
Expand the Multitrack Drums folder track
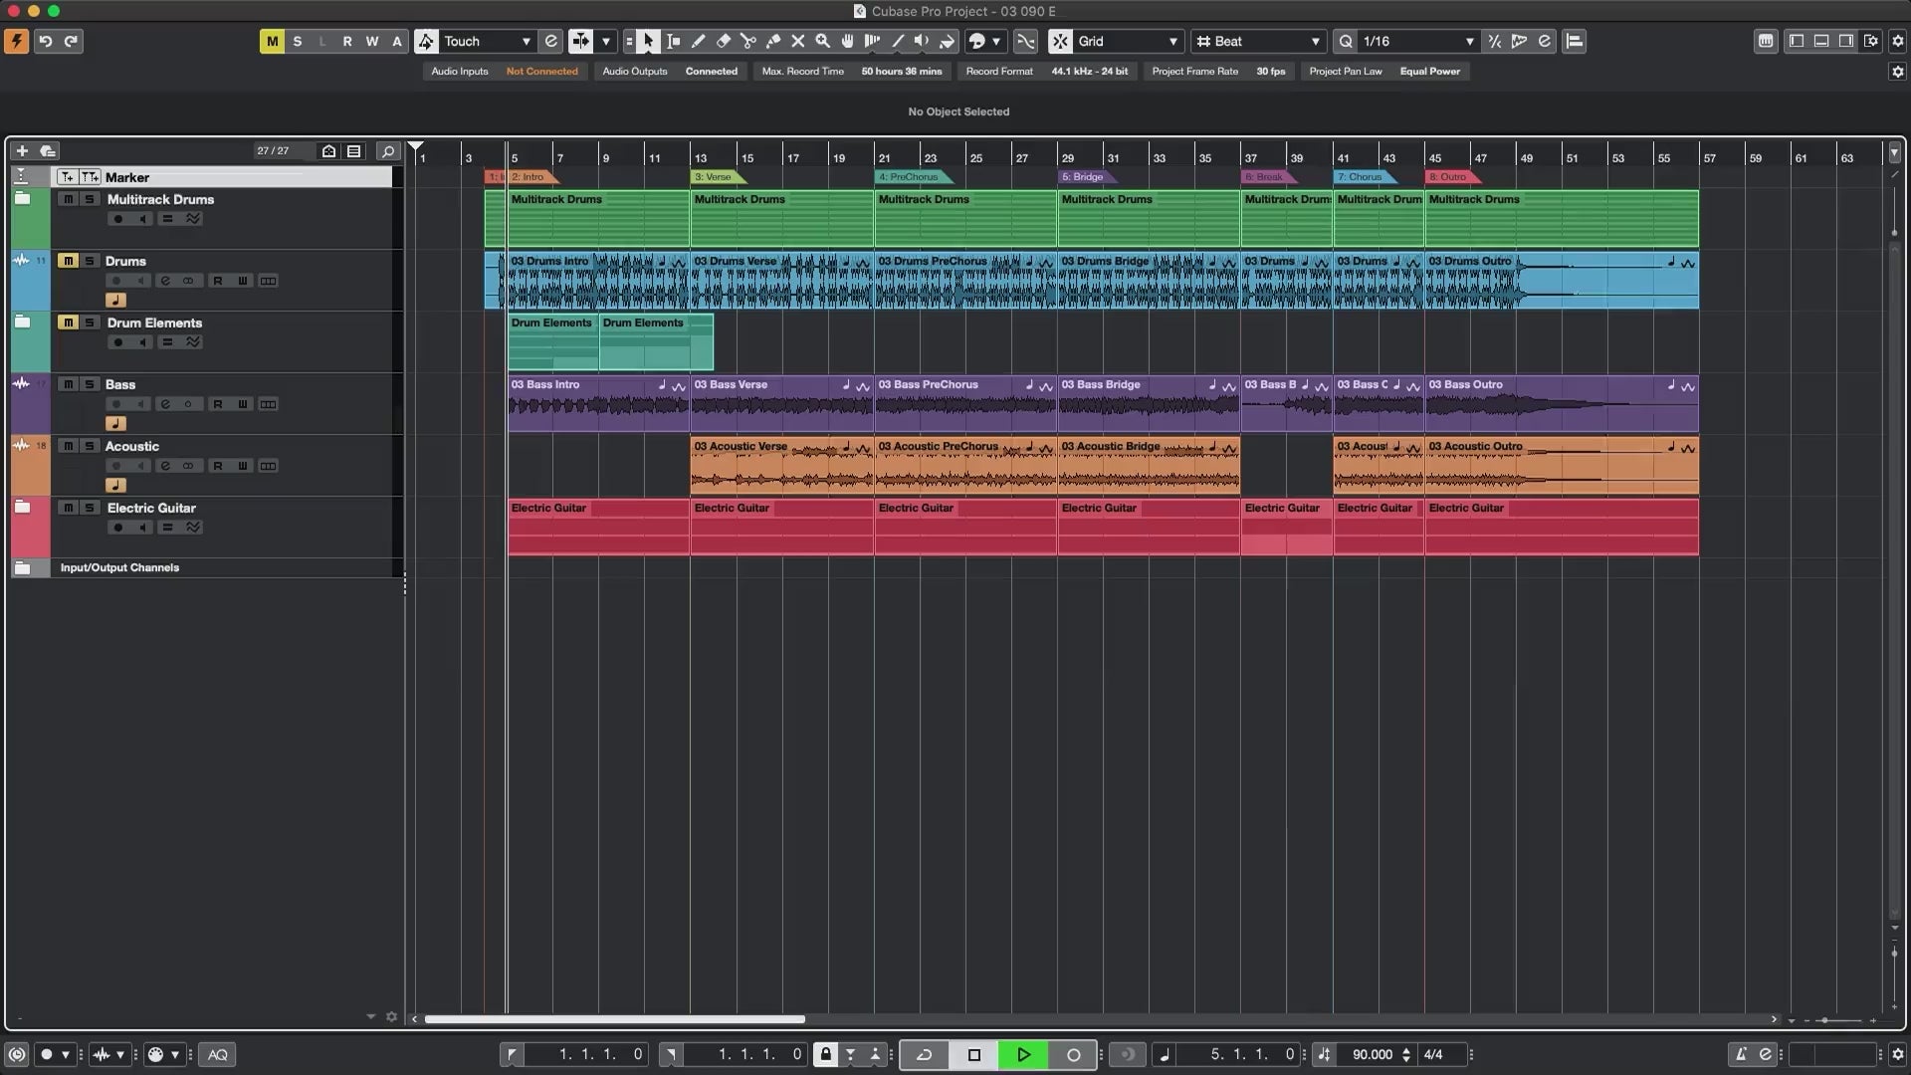click(x=22, y=199)
